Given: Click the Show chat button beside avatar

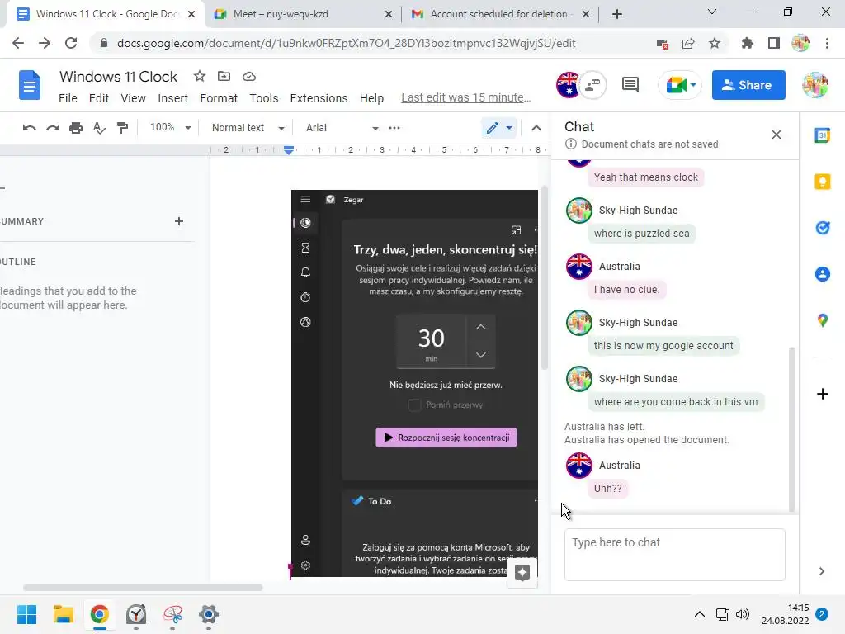Looking at the screenshot, I should click(x=592, y=85).
